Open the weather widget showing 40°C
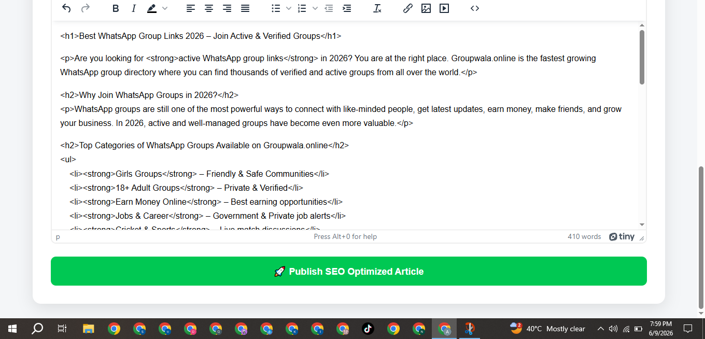 (547, 329)
